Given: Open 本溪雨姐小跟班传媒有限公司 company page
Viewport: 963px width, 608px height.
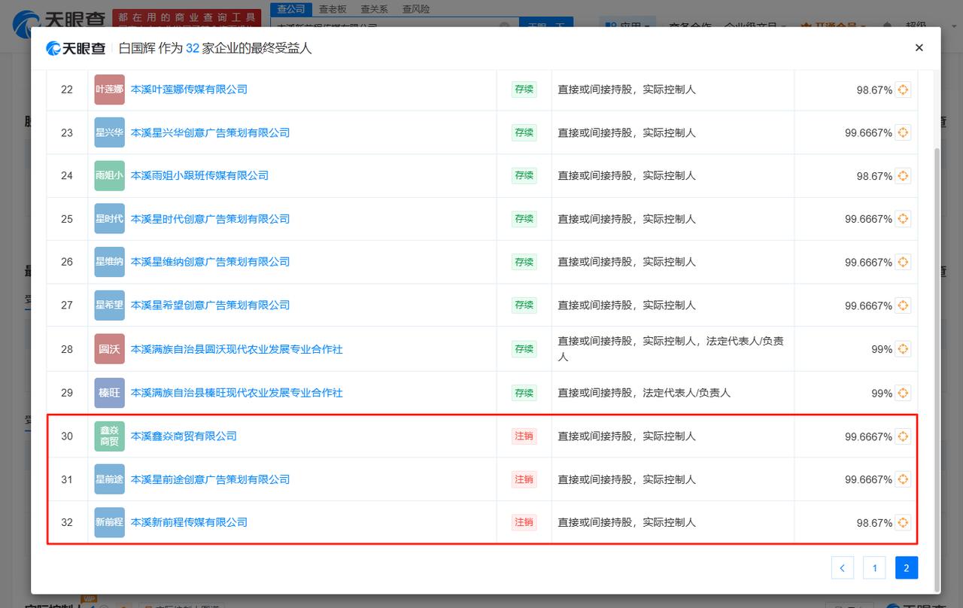Looking at the screenshot, I should pos(199,175).
